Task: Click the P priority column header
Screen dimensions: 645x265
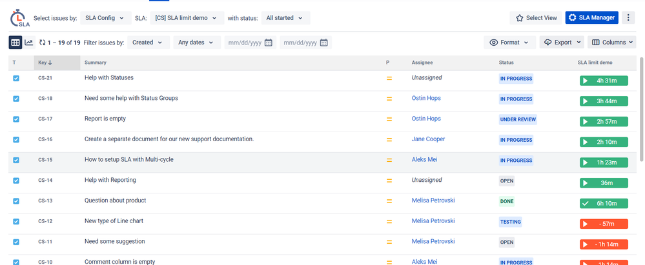Action: coord(387,63)
